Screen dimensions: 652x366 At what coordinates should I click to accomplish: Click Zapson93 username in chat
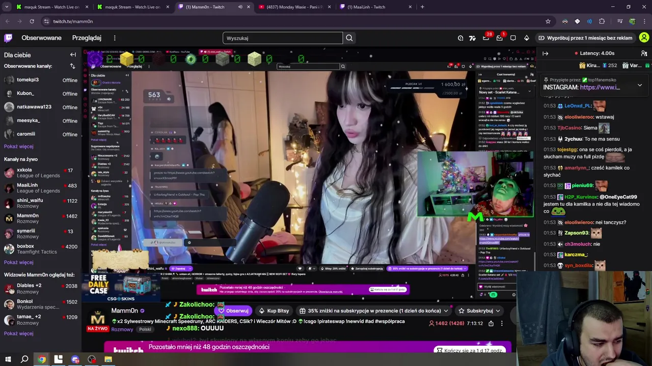(x=577, y=233)
